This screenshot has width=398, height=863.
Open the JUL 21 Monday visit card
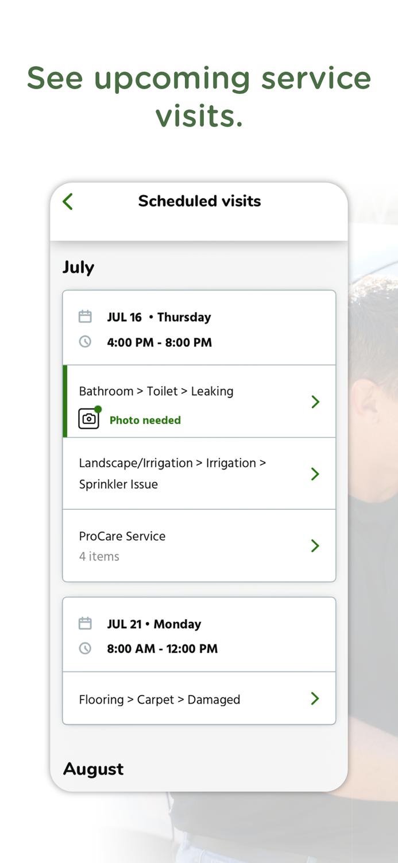tap(199, 635)
